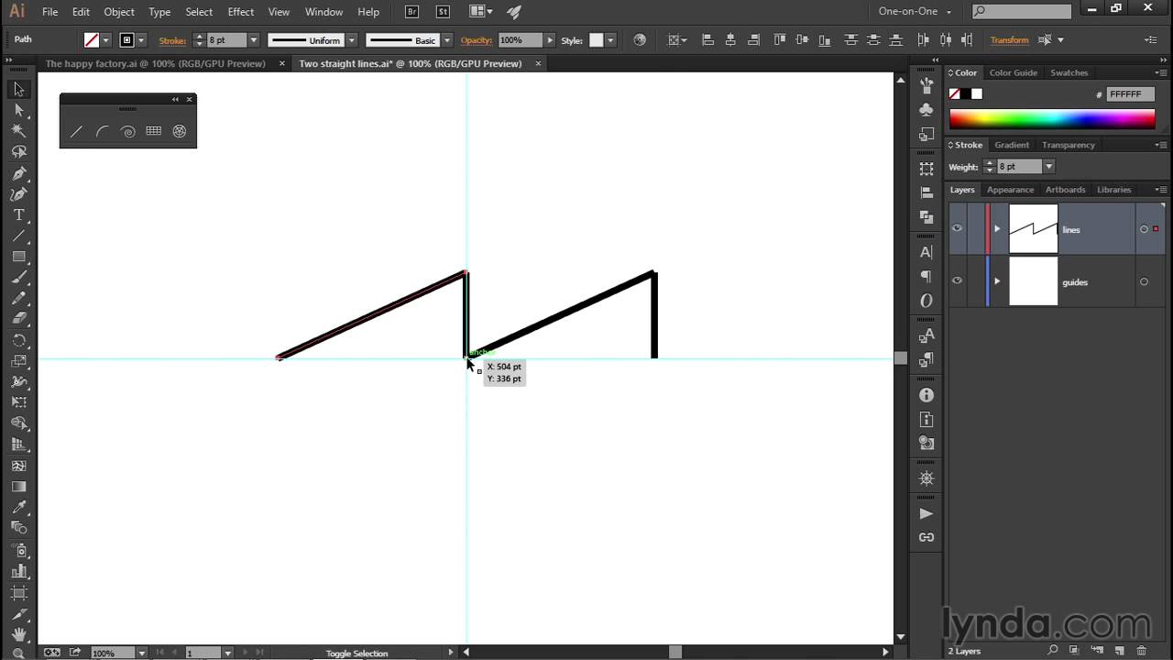Select the Paintbrush tool

tap(18, 278)
